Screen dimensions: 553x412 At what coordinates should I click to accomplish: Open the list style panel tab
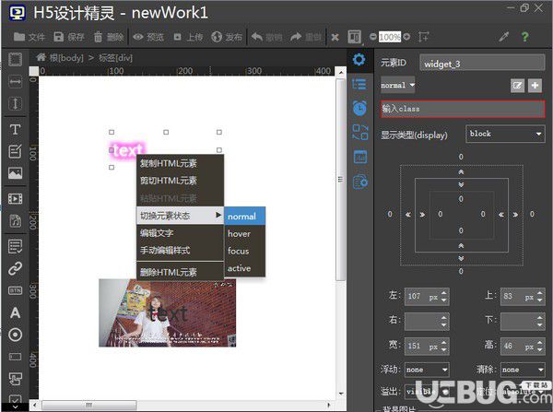(359, 84)
